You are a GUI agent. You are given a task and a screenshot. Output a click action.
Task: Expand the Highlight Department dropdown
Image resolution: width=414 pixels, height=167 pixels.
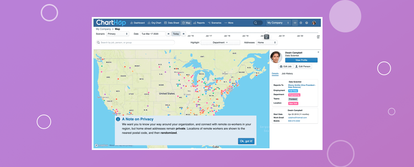click(220, 42)
